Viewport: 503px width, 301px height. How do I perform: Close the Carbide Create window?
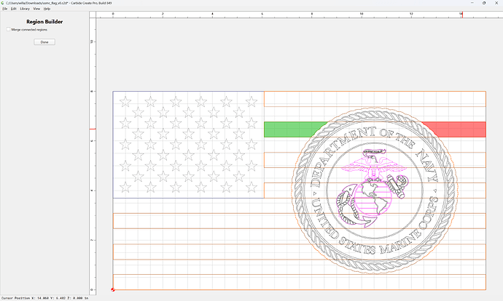click(x=496, y=3)
